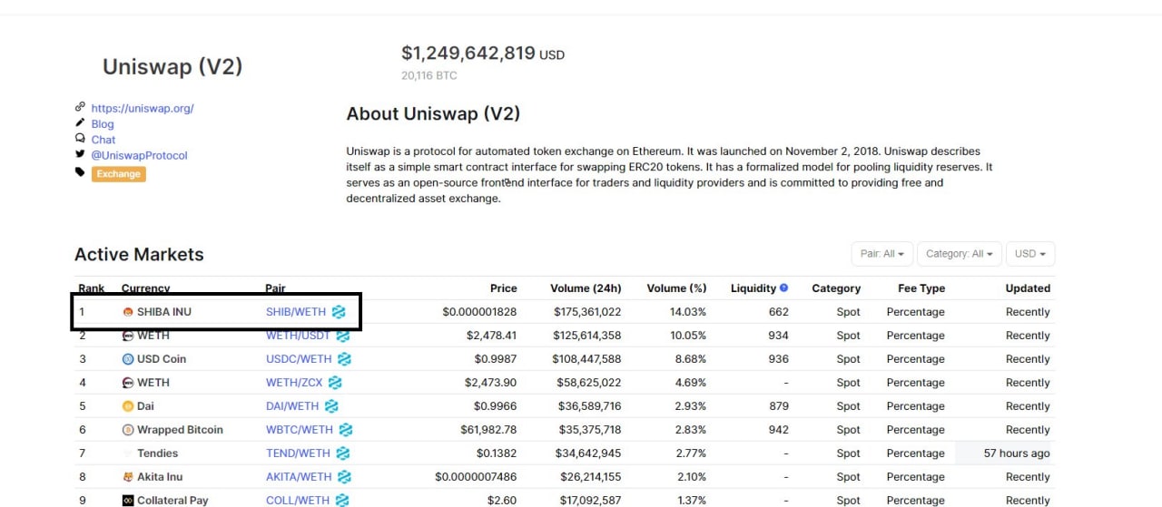Screen dimensions: 1162x507
Task: Open the Category: All dropdown
Action: 959,254
